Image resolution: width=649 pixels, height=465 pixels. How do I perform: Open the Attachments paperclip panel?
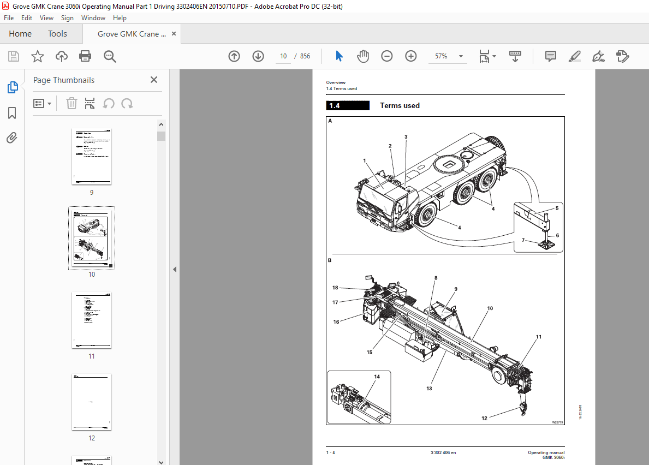click(x=12, y=138)
